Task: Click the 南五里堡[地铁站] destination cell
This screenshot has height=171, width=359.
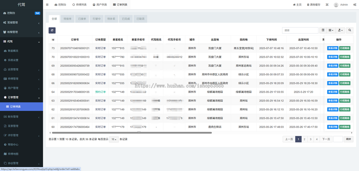Action: (x=244, y=48)
